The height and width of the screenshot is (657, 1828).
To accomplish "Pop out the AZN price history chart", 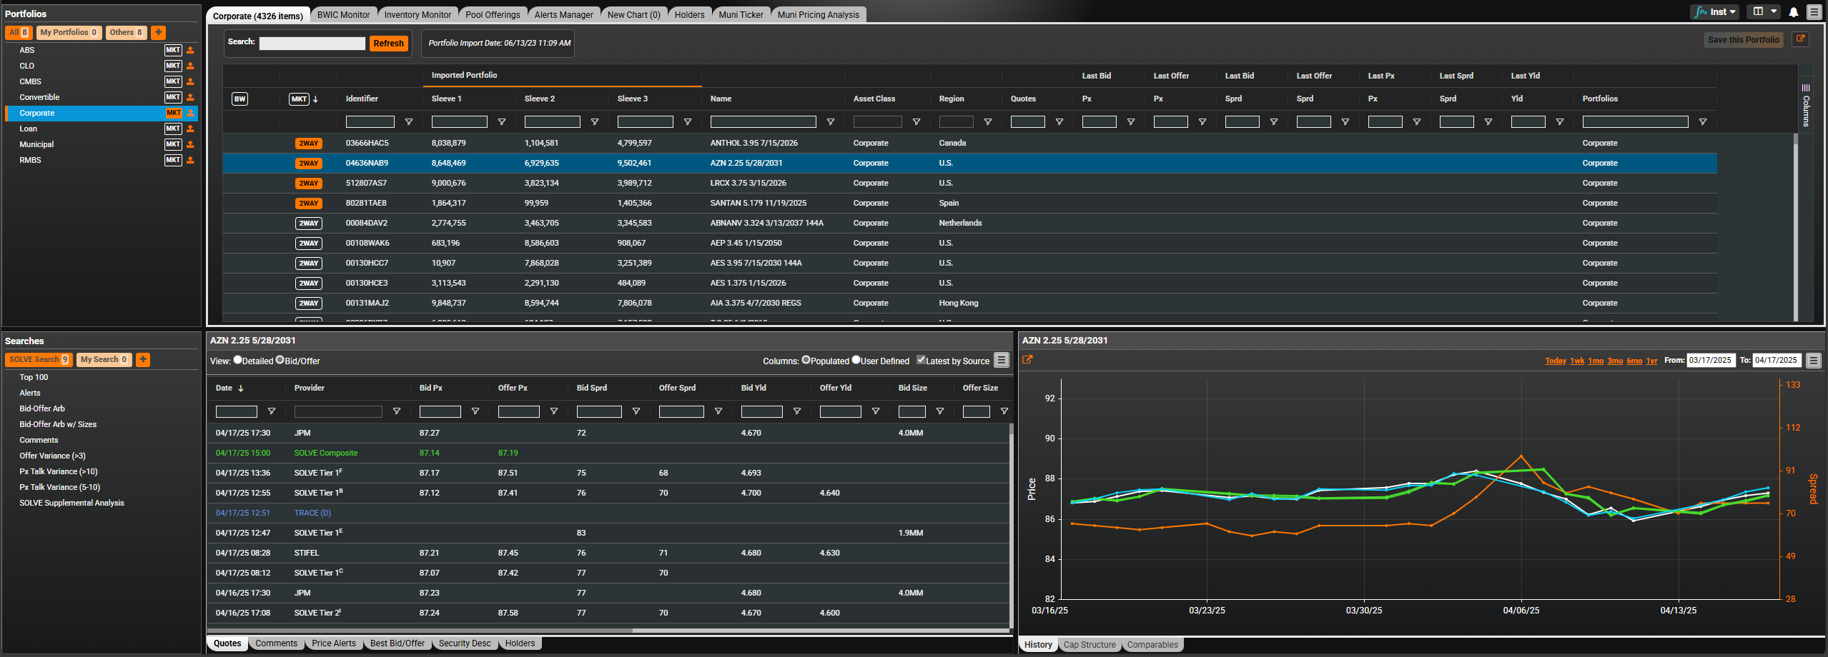I will (x=1027, y=360).
